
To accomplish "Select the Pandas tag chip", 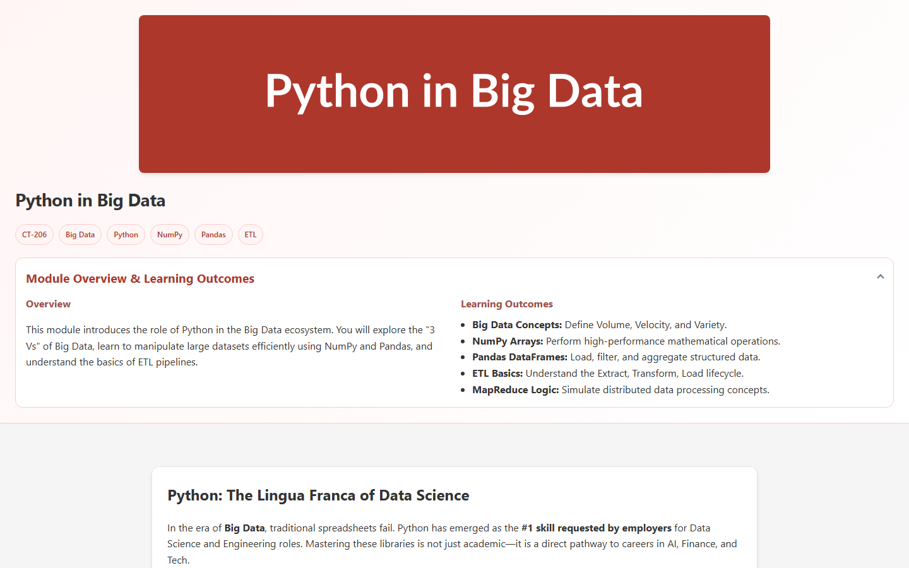I will 213,234.
